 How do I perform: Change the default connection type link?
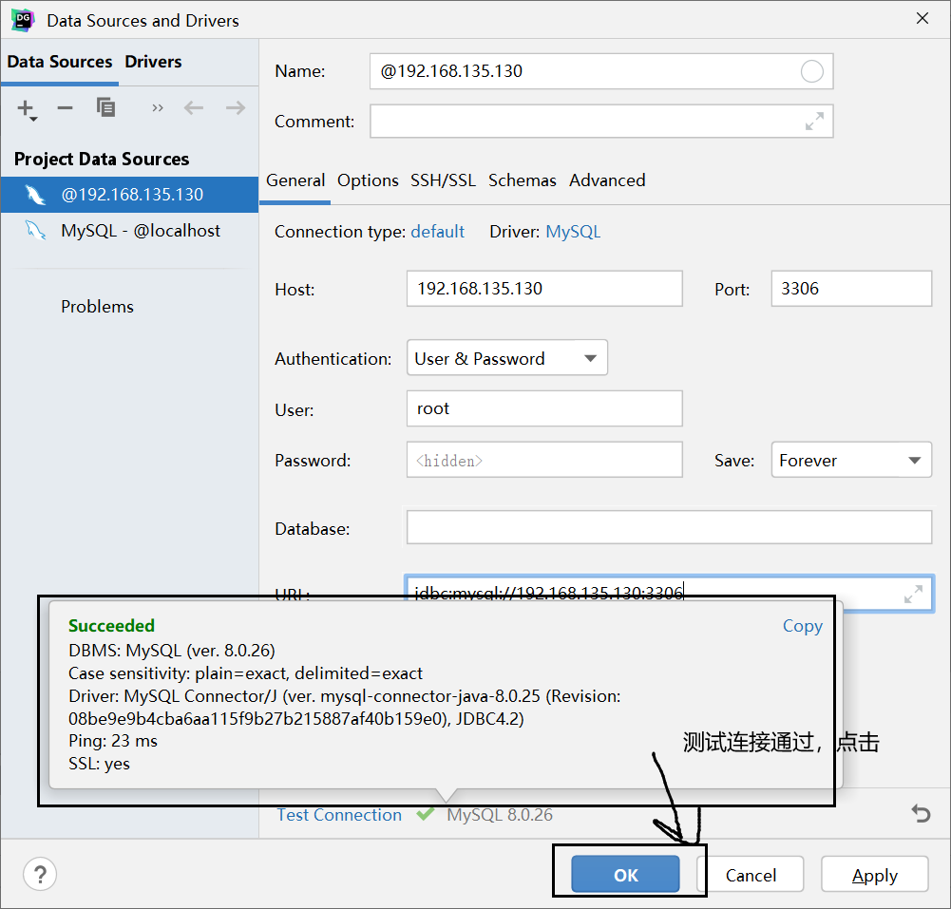click(x=437, y=232)
